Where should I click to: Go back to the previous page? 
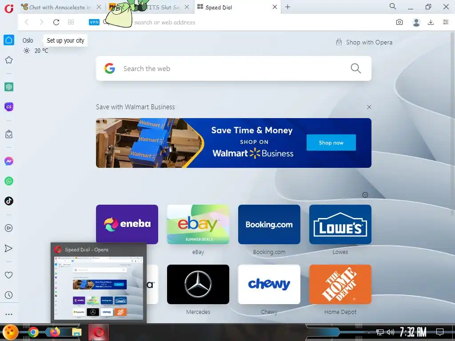27,22
